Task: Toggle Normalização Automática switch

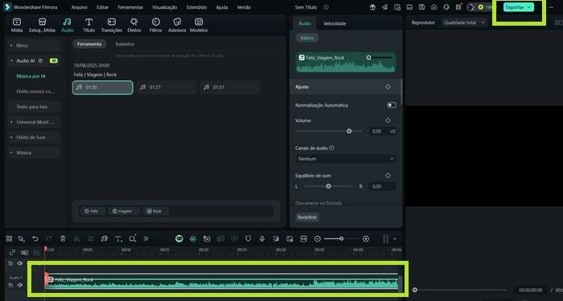Action: [392, 105]
